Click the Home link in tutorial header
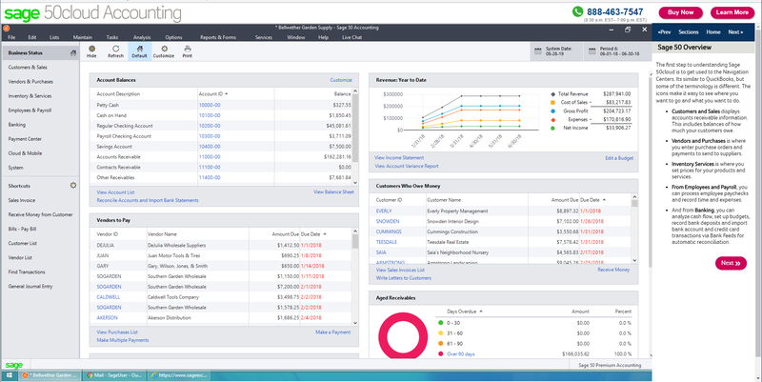762x382 pixels. pyautogui.click(x=712, y=32)
